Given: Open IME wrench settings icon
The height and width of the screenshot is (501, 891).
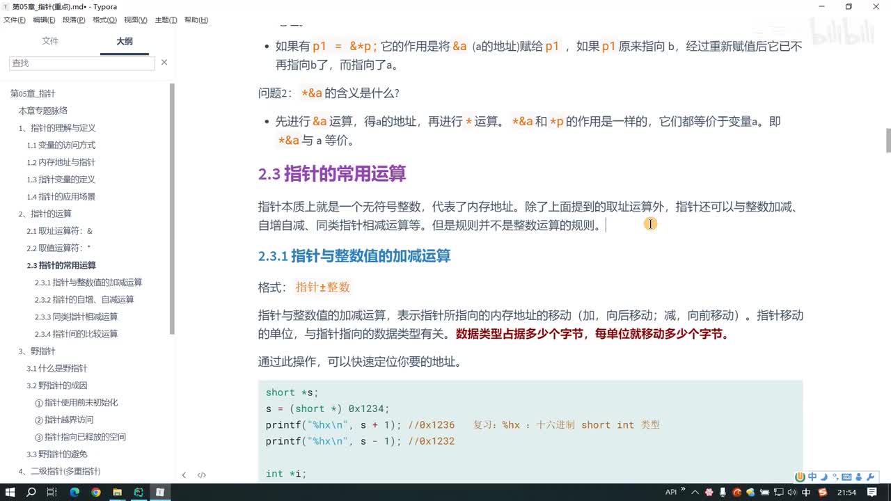Looking at the screenshot, I should coord(869,477).
